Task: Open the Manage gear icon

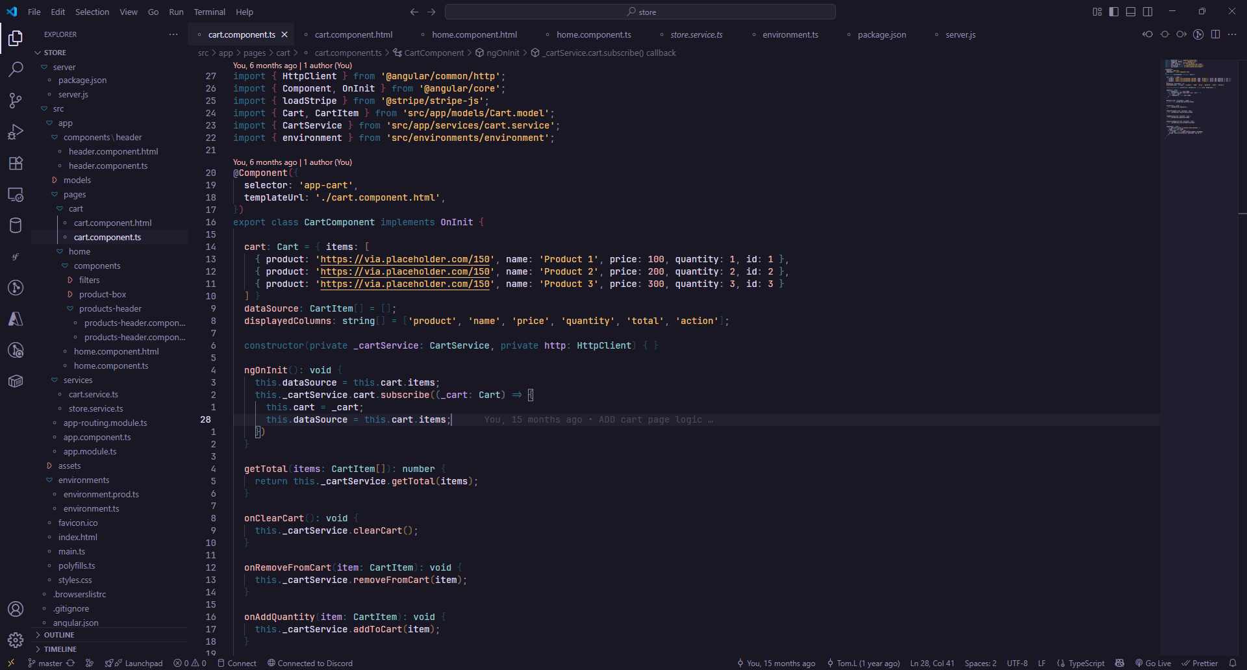Action: point(16,639)
